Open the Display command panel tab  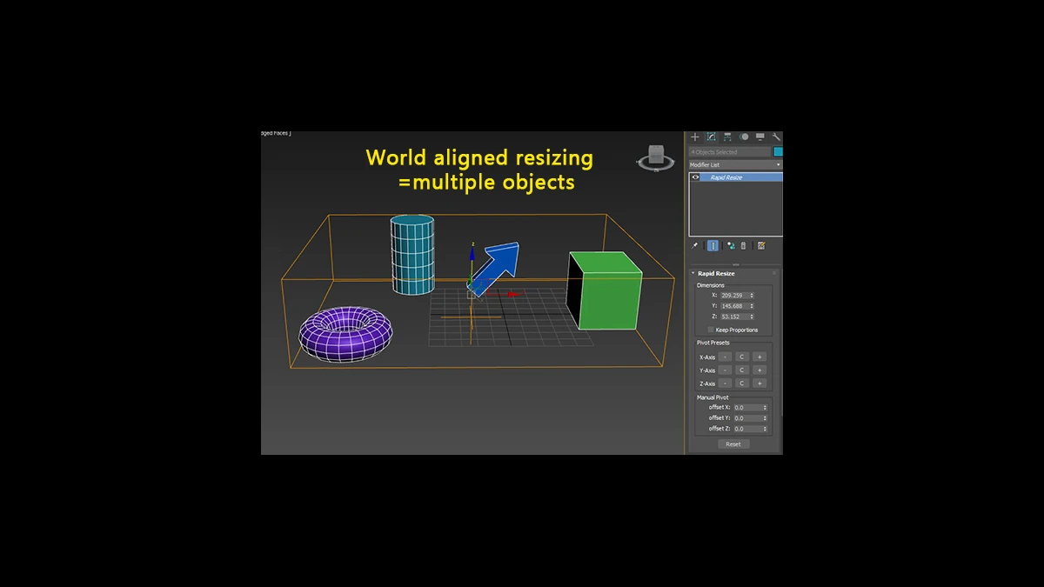point(760,137)
